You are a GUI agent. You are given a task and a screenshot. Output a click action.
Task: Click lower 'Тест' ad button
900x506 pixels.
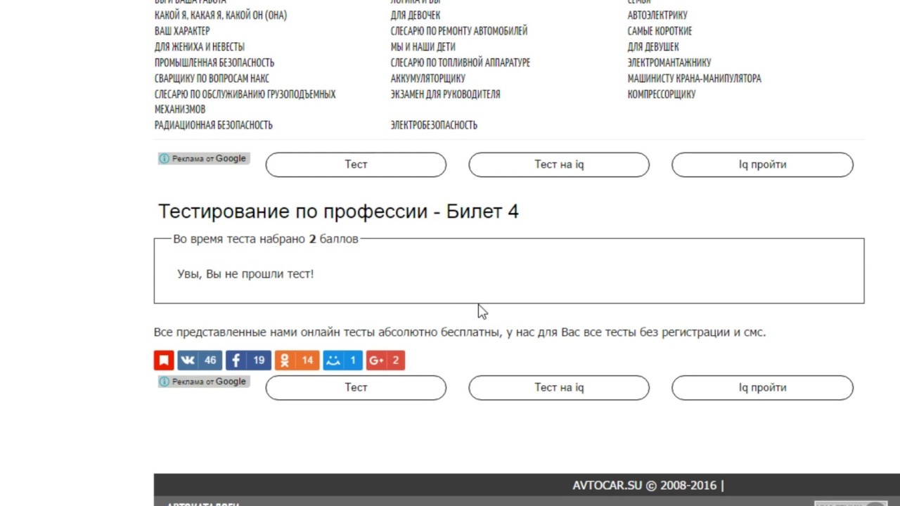(356, 388)
